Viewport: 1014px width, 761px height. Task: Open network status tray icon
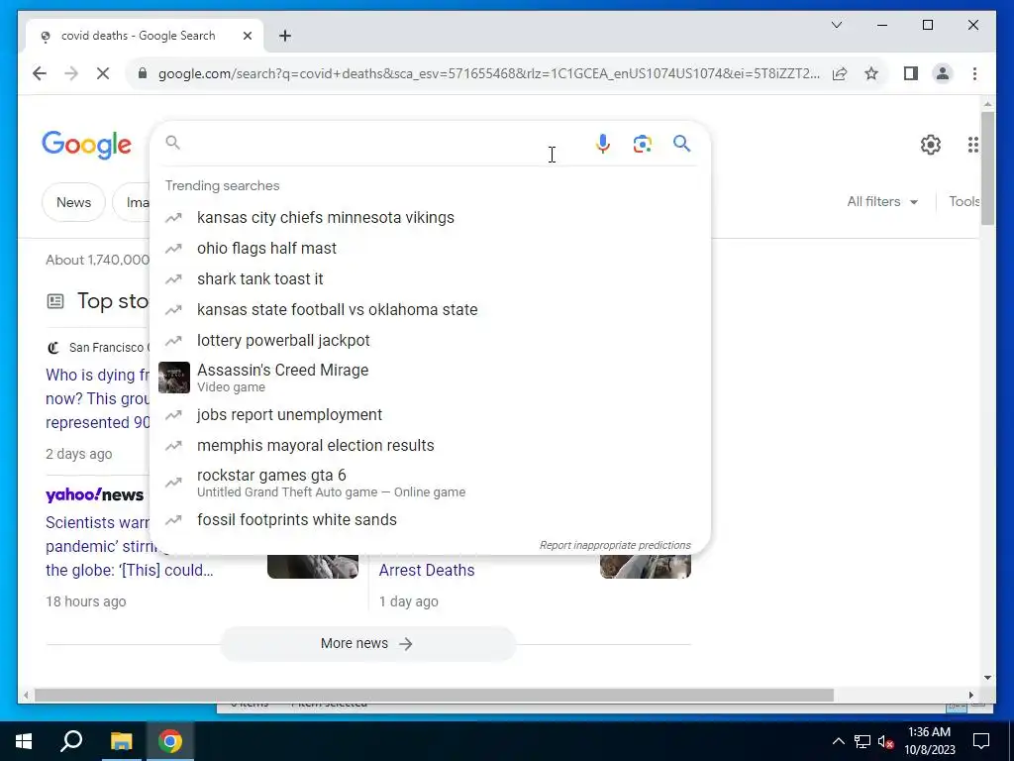862,741
